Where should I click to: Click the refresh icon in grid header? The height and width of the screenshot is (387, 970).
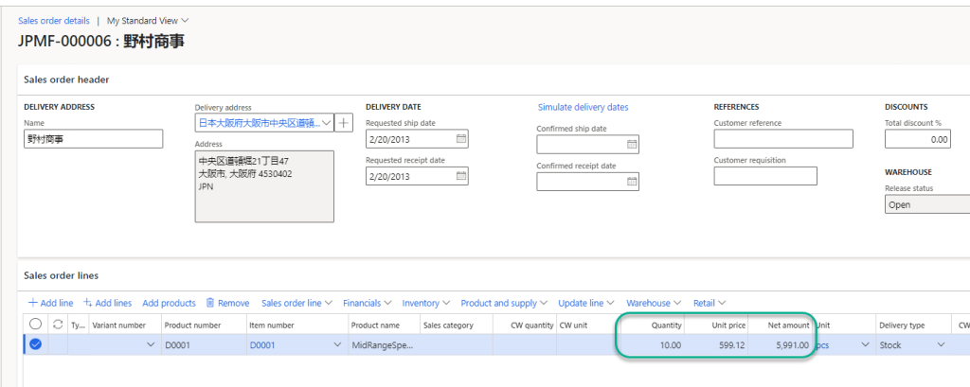(58, 325)
